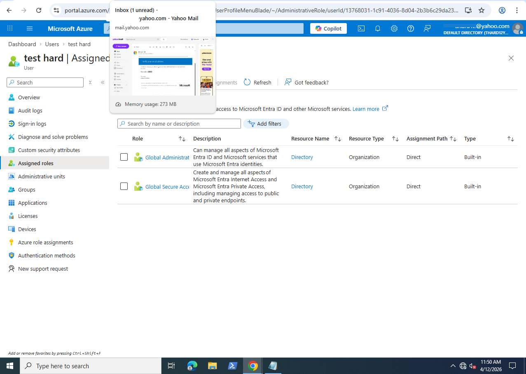The width and height of the screenshot is (526, 374).
Task: Sort by Resource Name column arrows
Action: tap(338, 139)
